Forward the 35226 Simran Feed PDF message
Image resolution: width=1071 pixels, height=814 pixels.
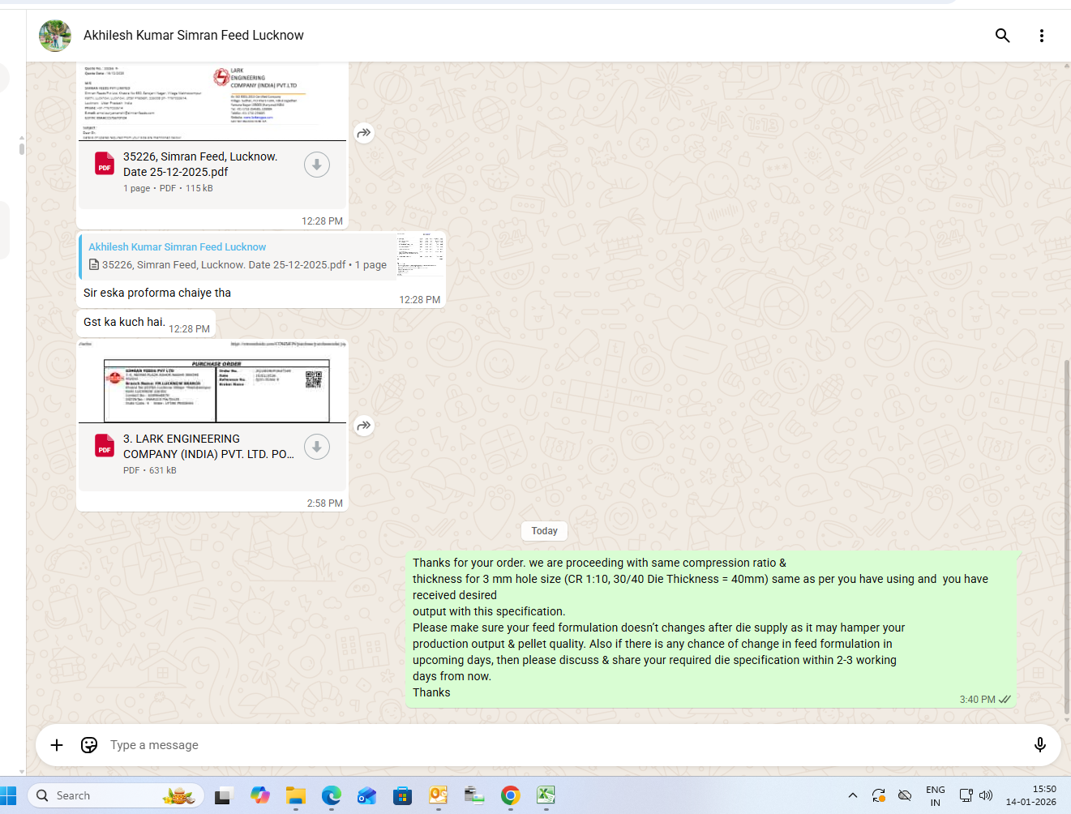364,133
